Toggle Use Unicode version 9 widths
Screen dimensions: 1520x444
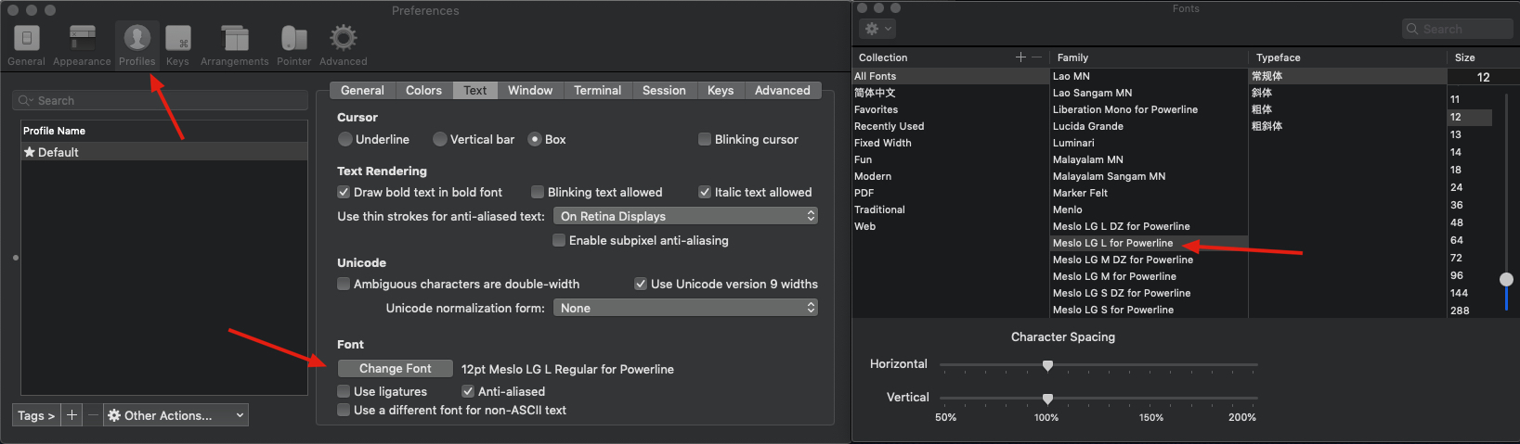click(x=641, y=284)
